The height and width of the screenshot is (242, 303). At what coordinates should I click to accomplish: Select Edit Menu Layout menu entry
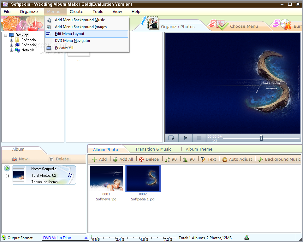(x=86, y=34)
